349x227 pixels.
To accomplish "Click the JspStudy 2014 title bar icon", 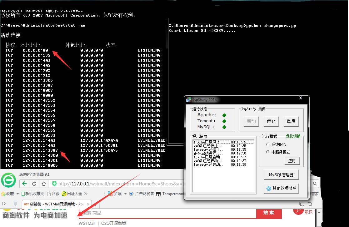I will point(189,99).
